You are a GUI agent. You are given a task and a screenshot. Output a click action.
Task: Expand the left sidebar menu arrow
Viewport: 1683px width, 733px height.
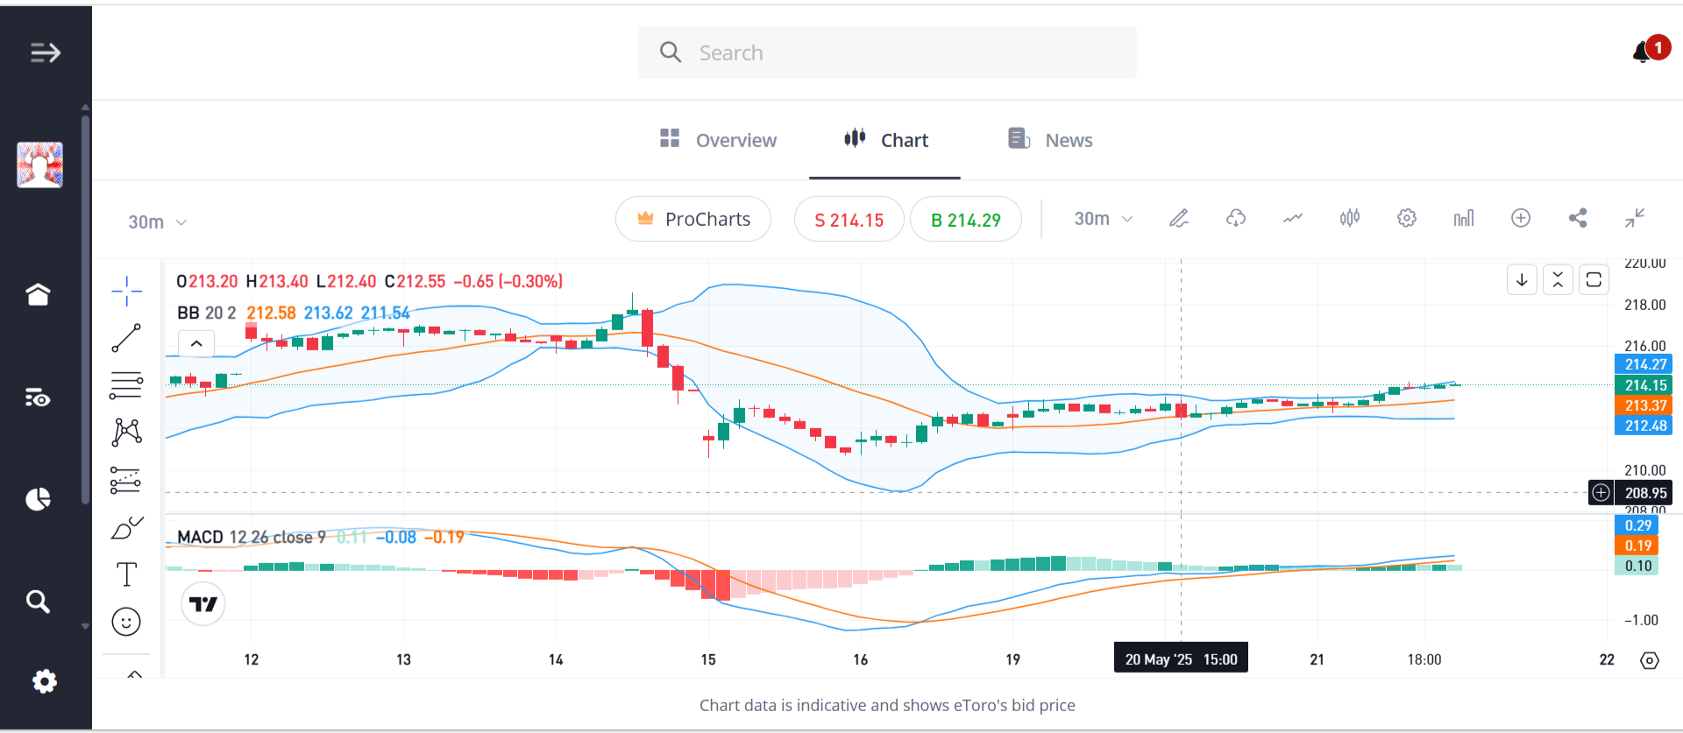click(46, 53)
